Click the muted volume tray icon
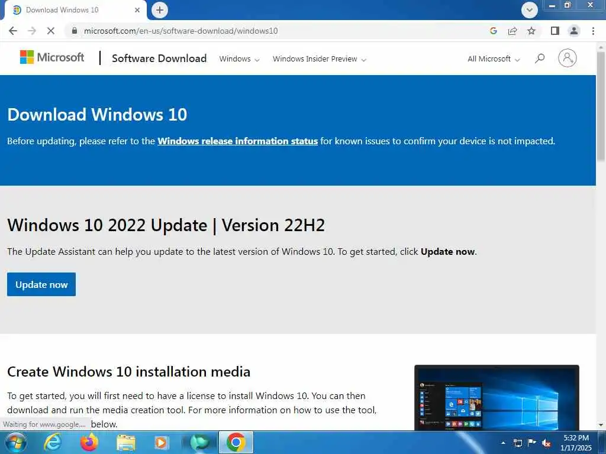606x454 pixels. click(x=546, y=443)
